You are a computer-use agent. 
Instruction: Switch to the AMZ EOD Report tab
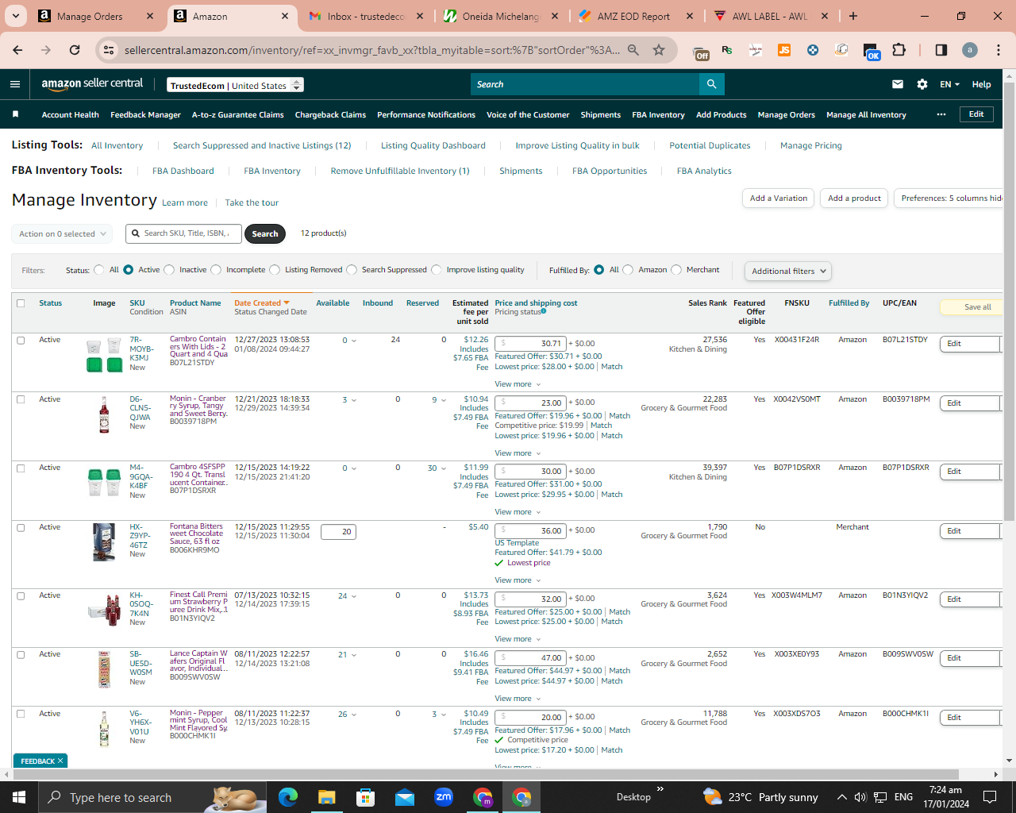[637, 16]
